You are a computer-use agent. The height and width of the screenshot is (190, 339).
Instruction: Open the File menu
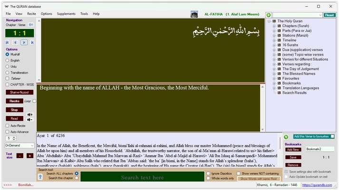[x=8, y=14]
